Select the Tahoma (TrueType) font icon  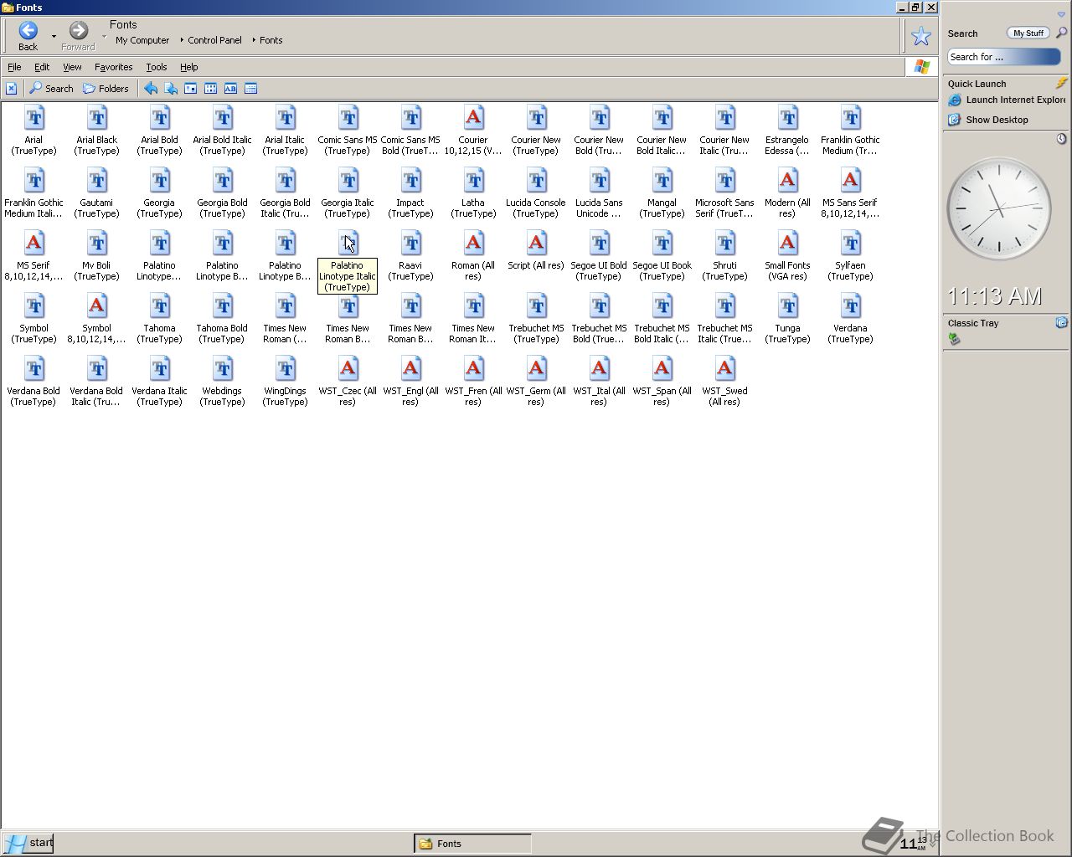click(x=159, y=307)
